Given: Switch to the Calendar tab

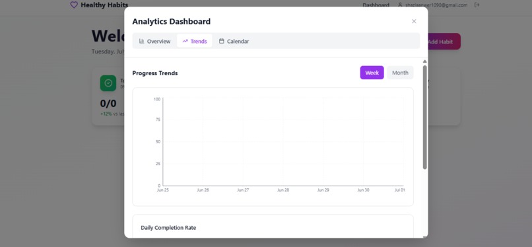Looking at the screenshot, I should (x=234, y=41).
